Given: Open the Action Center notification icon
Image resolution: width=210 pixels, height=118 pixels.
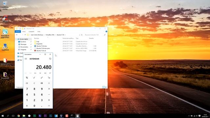Looking at the screenshot, I should (x=199, y=116).
